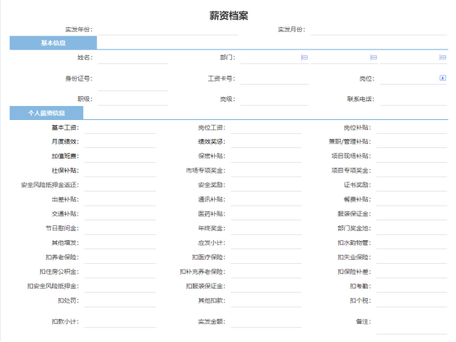Select the 扣安全风险抵押金 input field
The image size is (456, 342).
(120, 286)
